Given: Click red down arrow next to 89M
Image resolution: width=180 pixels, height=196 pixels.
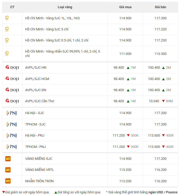Looking at the screenshot, I should 163,101.
